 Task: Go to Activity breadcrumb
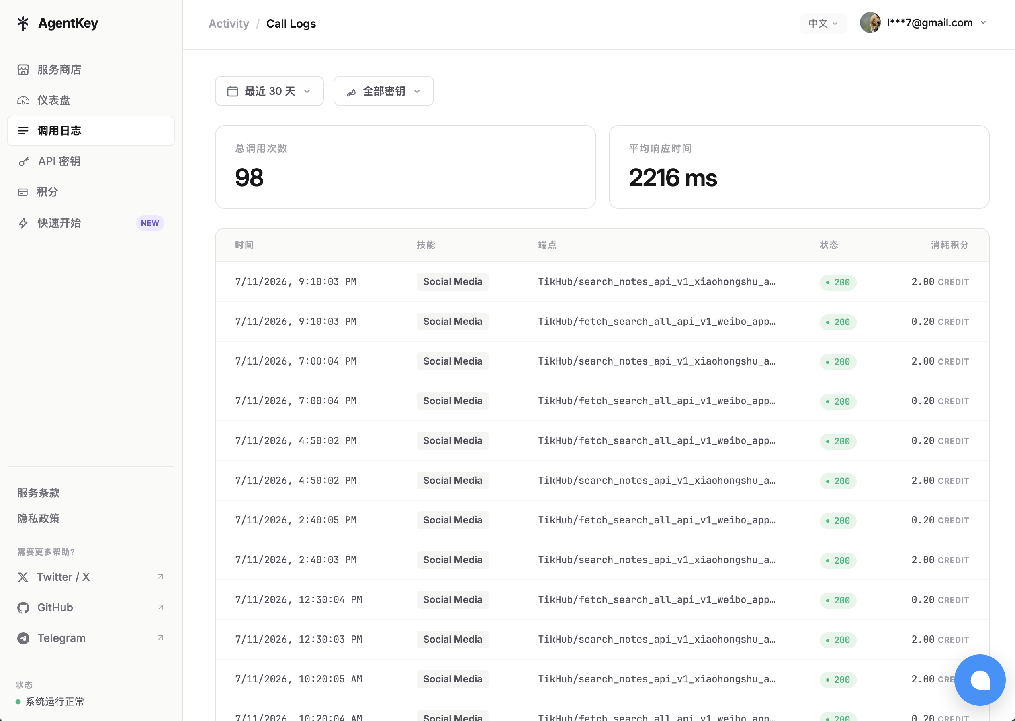point(229,24)
